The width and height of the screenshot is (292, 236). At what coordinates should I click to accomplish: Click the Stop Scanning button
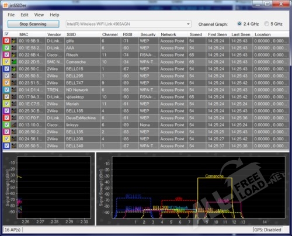[33, 24]
